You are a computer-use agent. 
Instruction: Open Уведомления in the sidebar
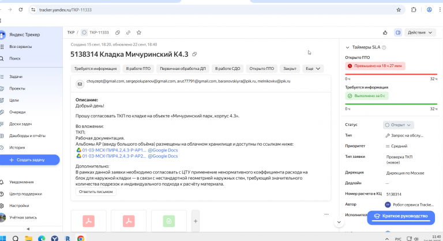click(21, 182)
